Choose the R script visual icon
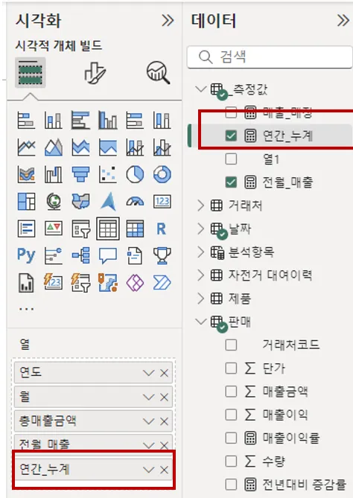 coord(162,229)
